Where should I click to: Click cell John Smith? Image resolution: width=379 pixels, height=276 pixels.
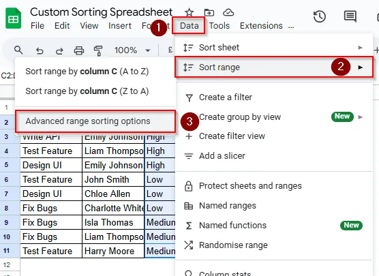pyautogui.click(x=113, y=179)
